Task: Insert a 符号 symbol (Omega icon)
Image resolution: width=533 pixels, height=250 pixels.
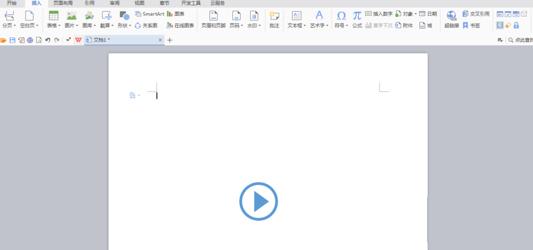Action: (x=341, y=16)
